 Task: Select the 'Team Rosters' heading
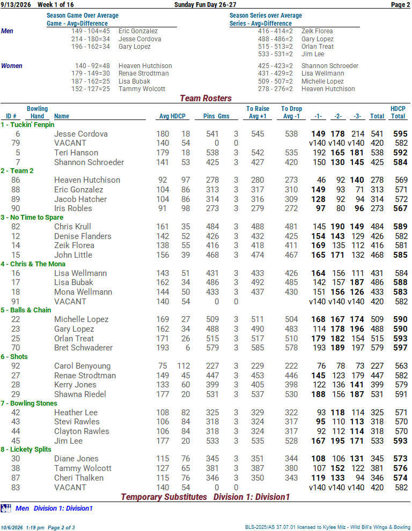point(205,98)
